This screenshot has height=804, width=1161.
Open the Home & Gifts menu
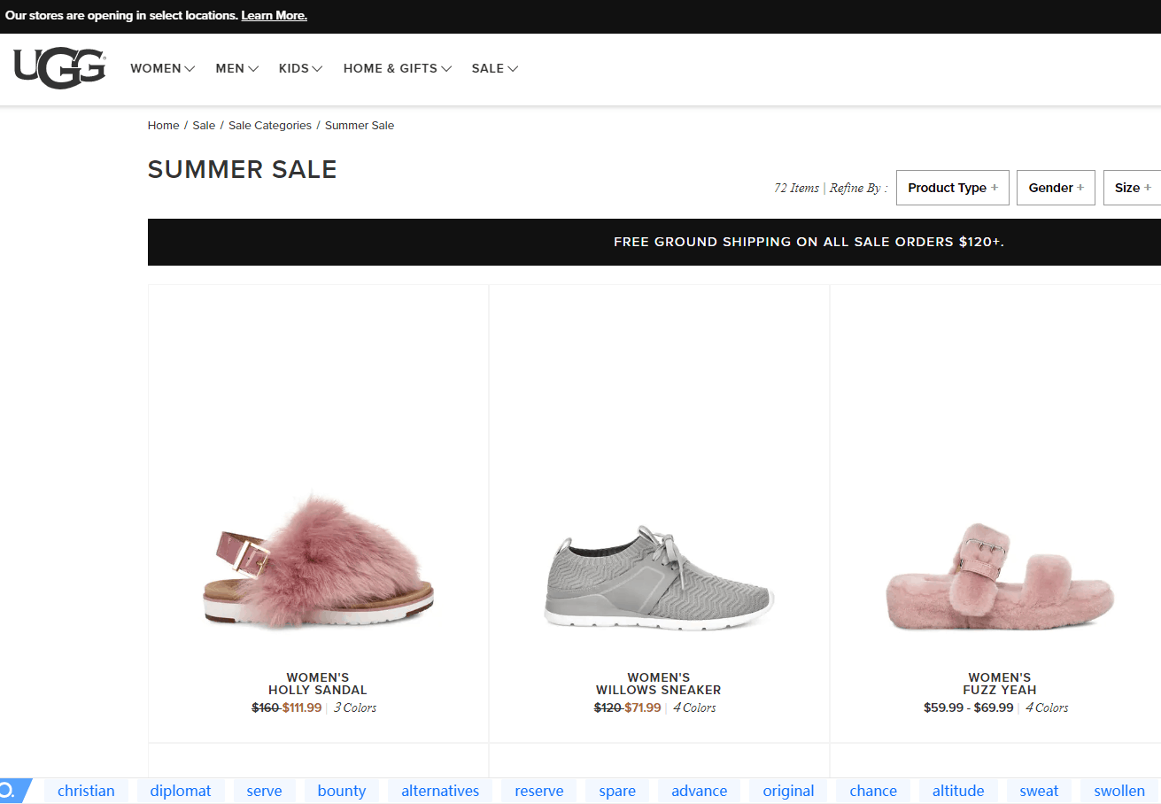pos(398,68)
